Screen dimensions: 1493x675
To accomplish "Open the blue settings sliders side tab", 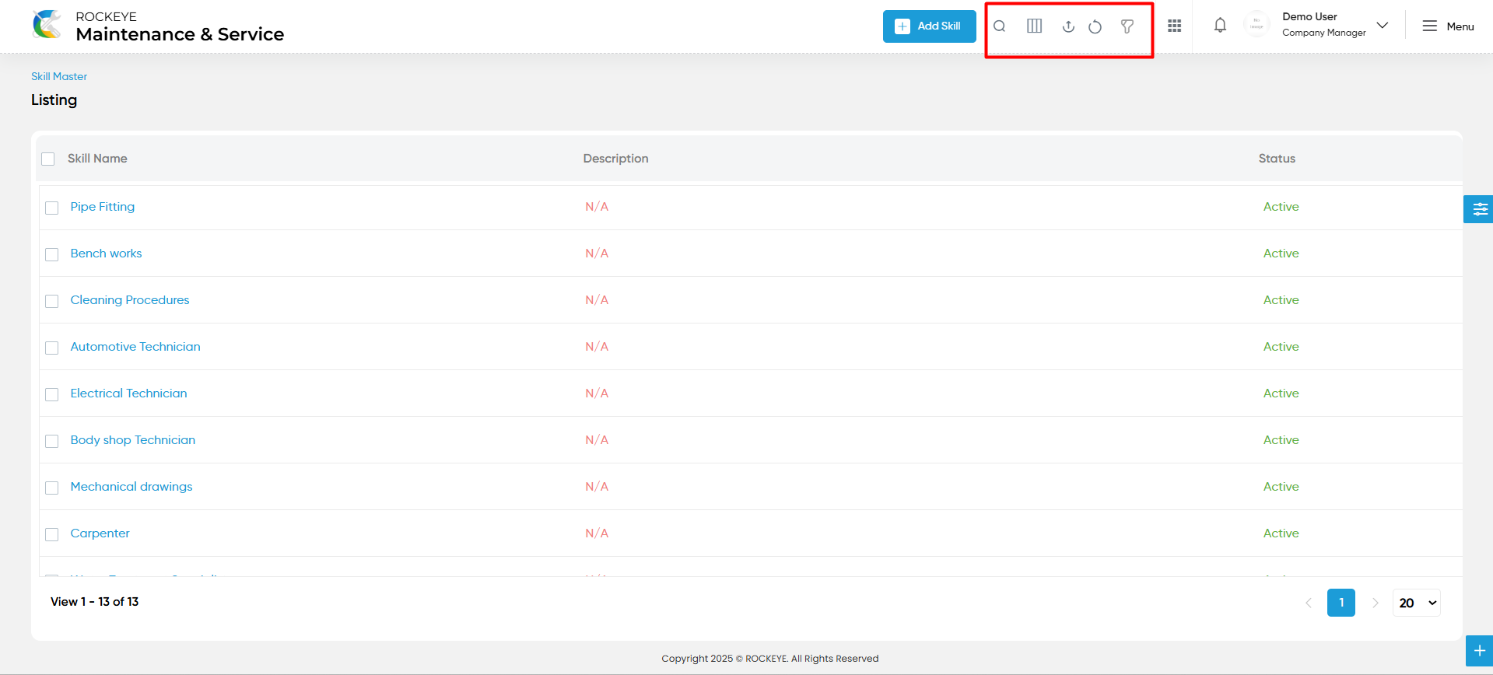I will coord(1479,209).
